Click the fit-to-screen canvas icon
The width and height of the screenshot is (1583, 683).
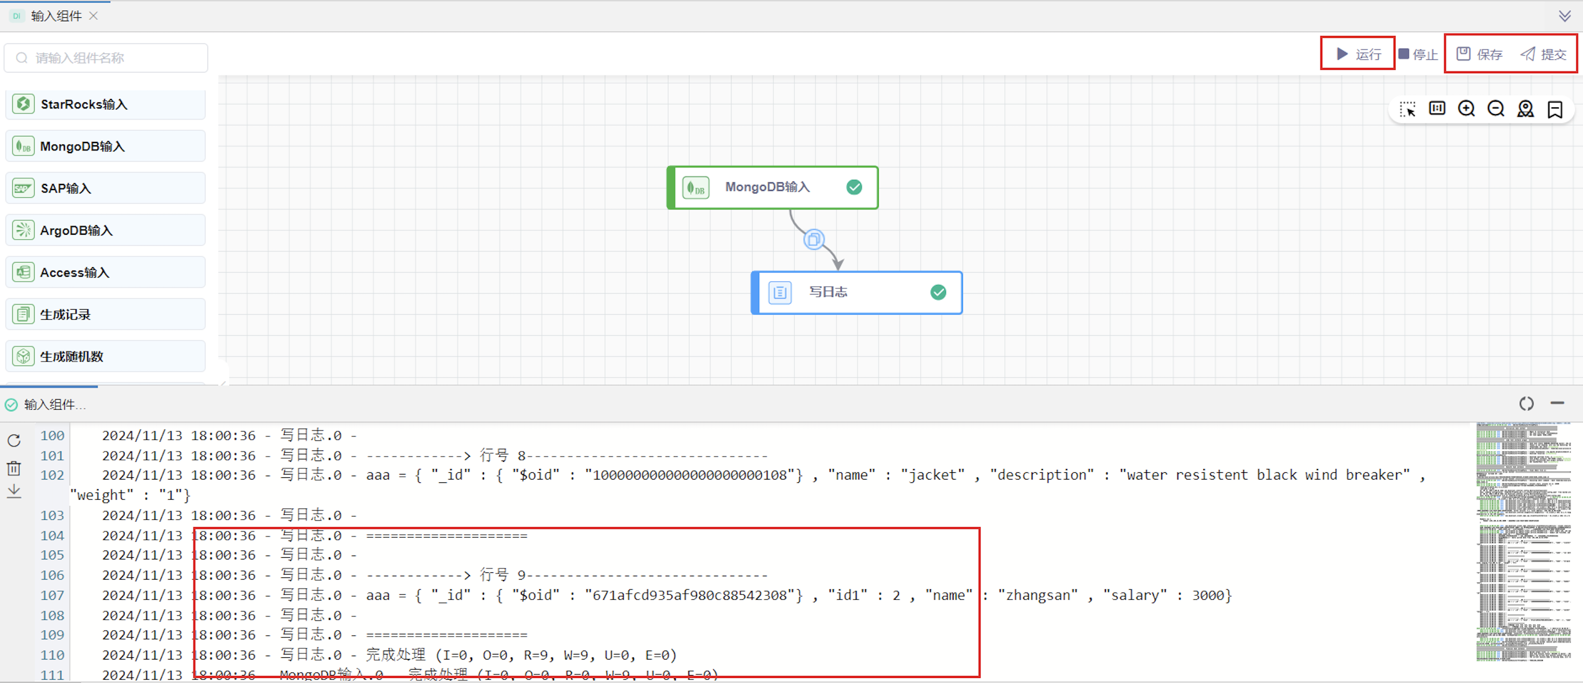pos(1437,109)
